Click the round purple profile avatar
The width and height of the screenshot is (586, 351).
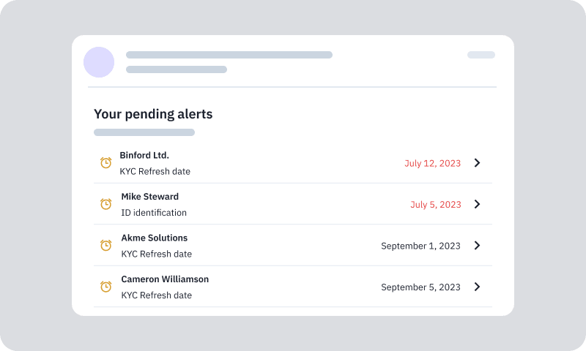click(x=99, y=62)
